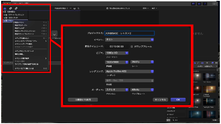Click the Import Media arrow button in the browser
221x124 pixels.
(54, 34)
